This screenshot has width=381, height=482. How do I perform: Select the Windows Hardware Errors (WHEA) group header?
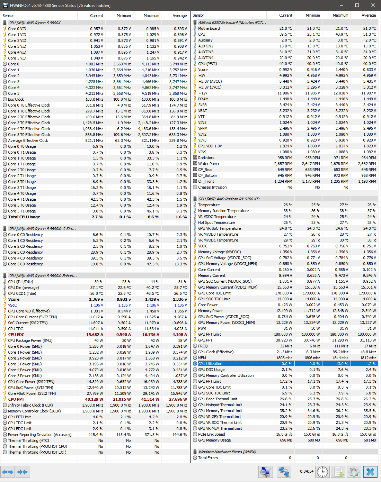click(285, 452)
